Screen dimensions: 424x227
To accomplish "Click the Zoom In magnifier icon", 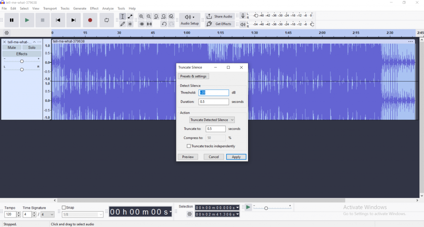I will pos(142,17).
